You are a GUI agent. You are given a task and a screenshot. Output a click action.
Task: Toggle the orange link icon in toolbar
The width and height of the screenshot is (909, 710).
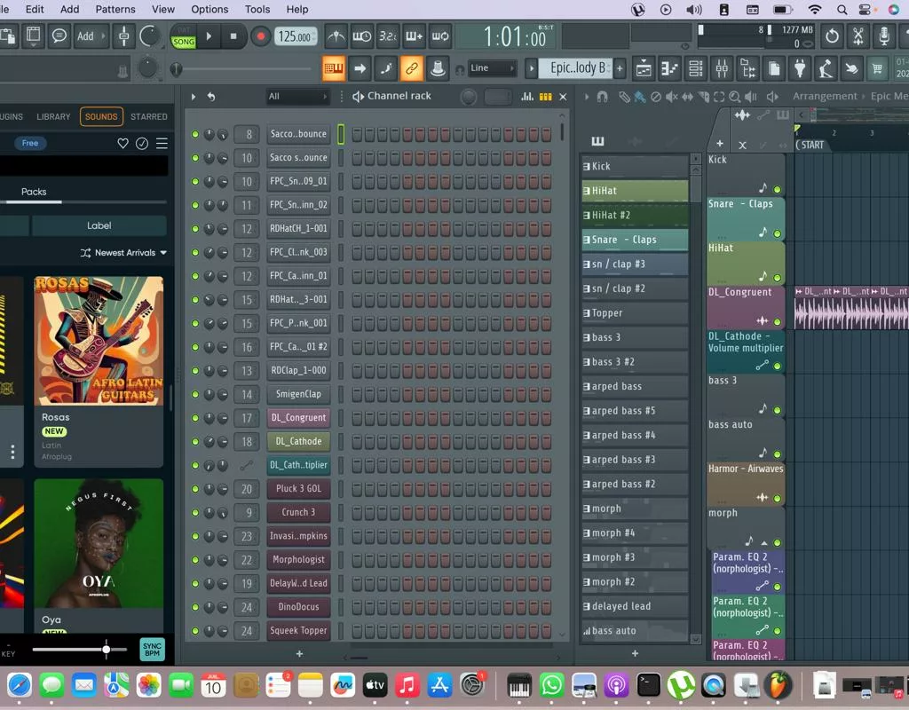[411, 68]
